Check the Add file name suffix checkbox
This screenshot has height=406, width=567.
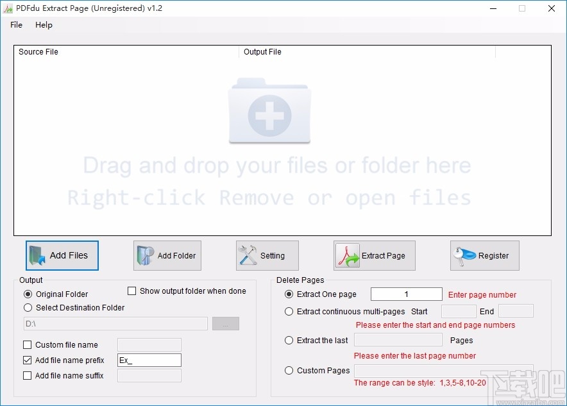coord(27,375)
